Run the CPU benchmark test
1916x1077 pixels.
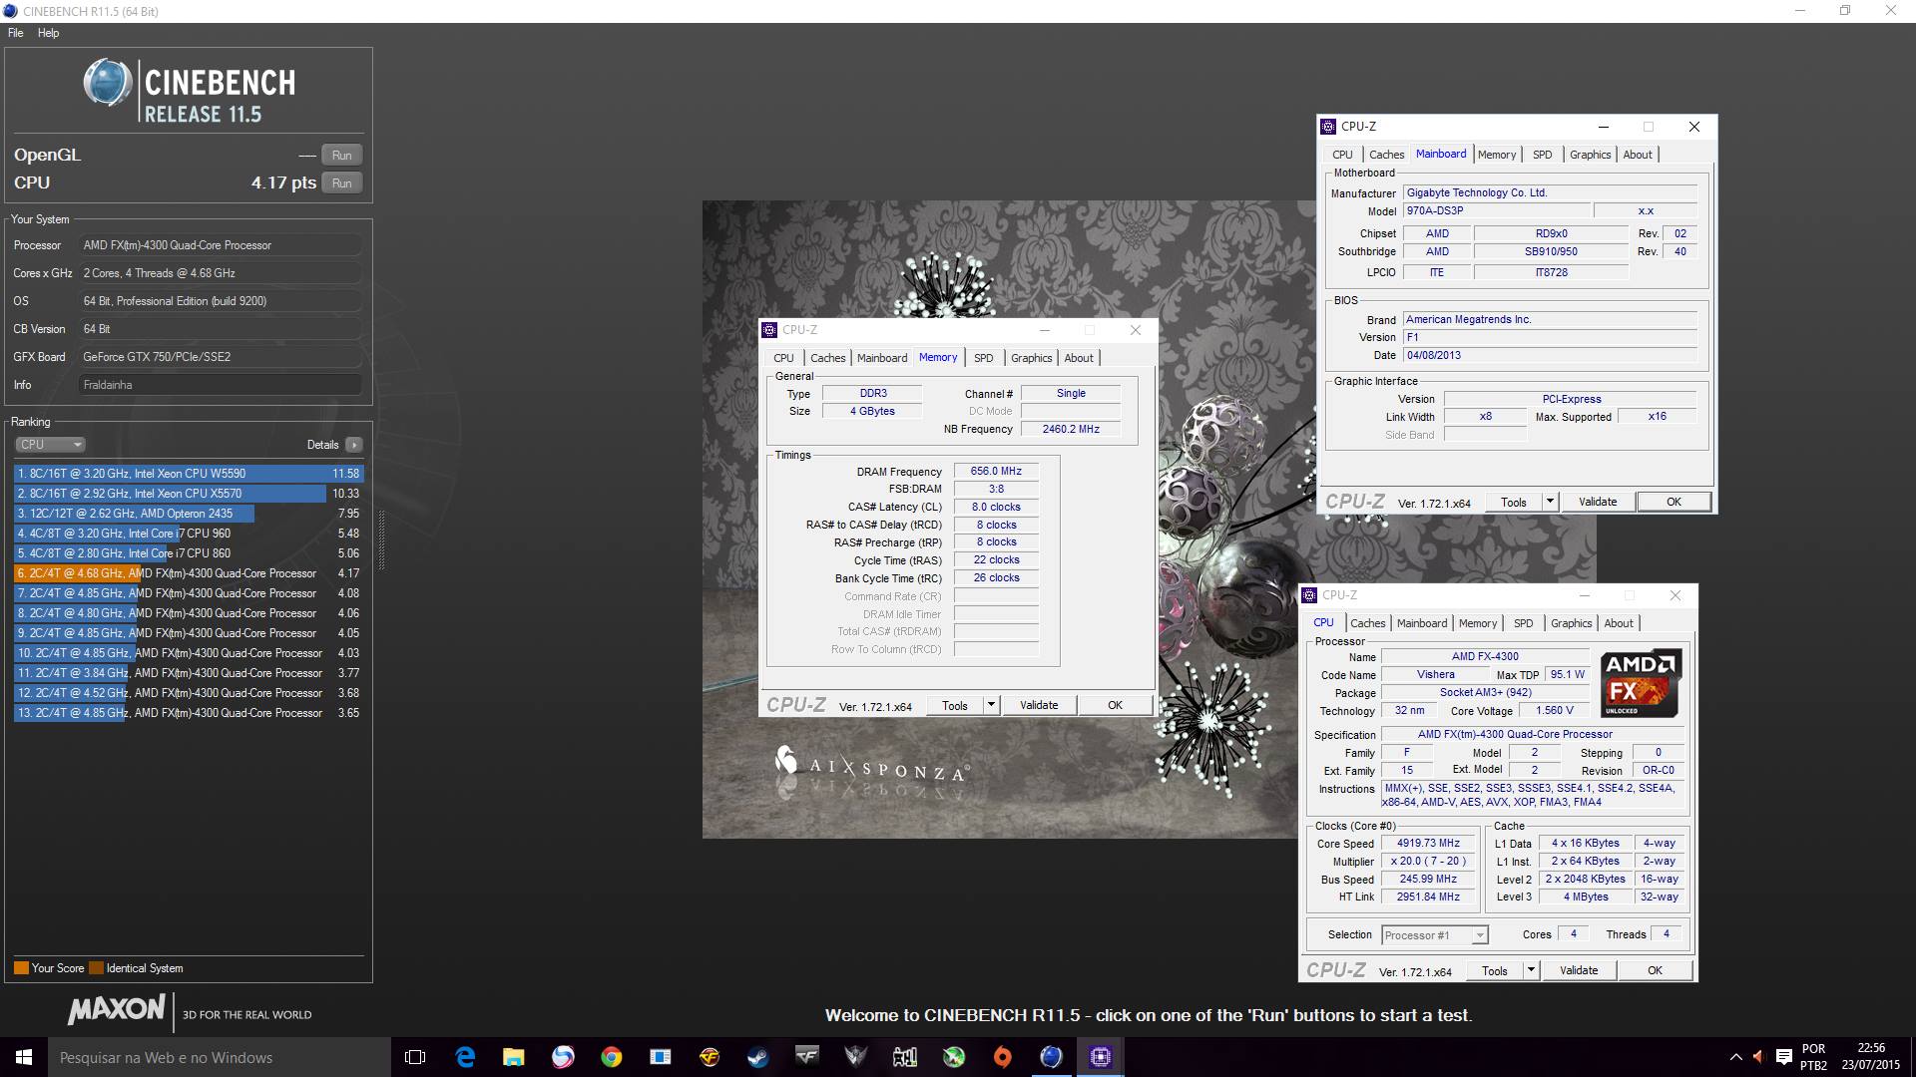click(x=341, y=183)
